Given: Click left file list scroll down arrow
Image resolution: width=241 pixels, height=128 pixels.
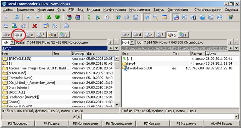Looking at the screenshot, I should pyautogui.click(x=117, y=105).
